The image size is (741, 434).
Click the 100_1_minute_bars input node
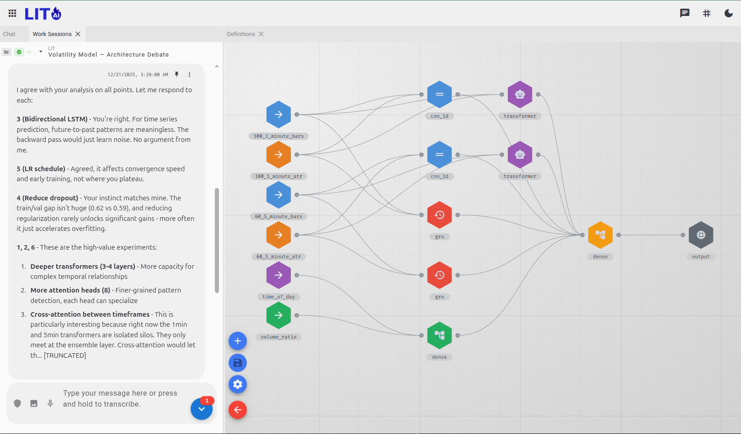[278, 115]
